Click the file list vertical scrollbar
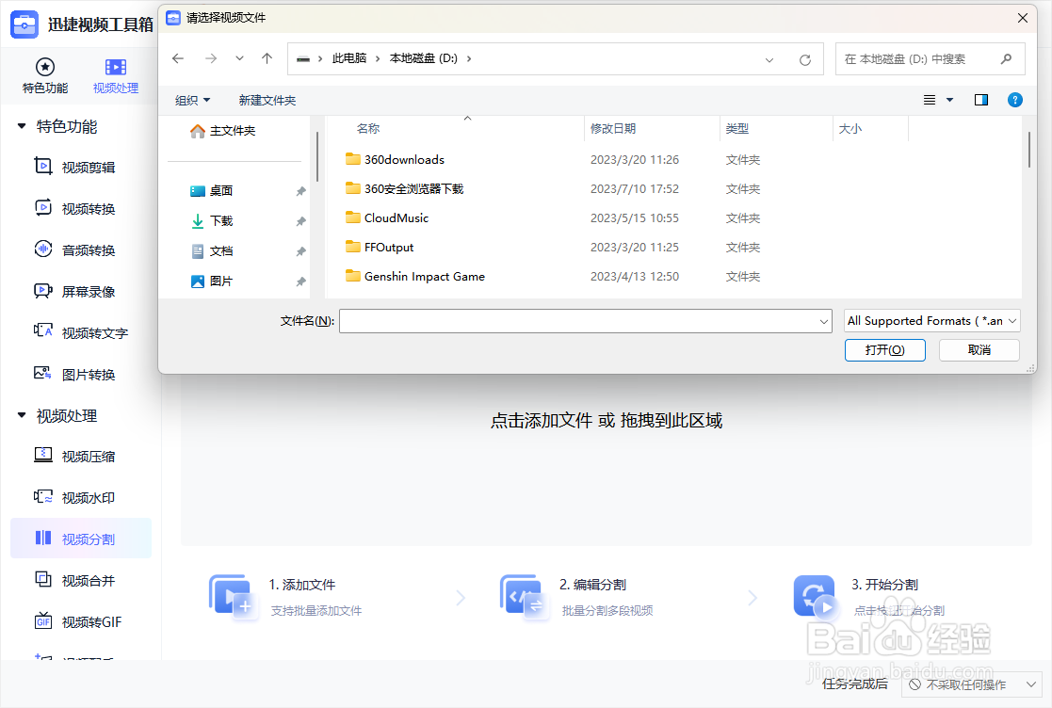1052x708 pixels. pyautogui.click(x=1028, y=151)
